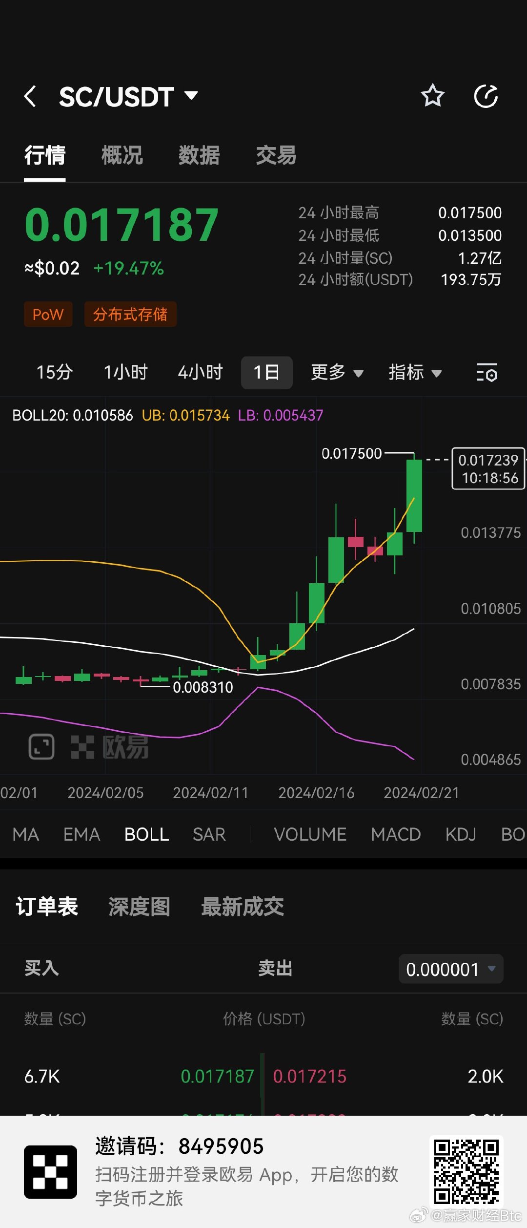Select the 1日 timeframe
Screen dimensions: 527x1228
point(266,373)
